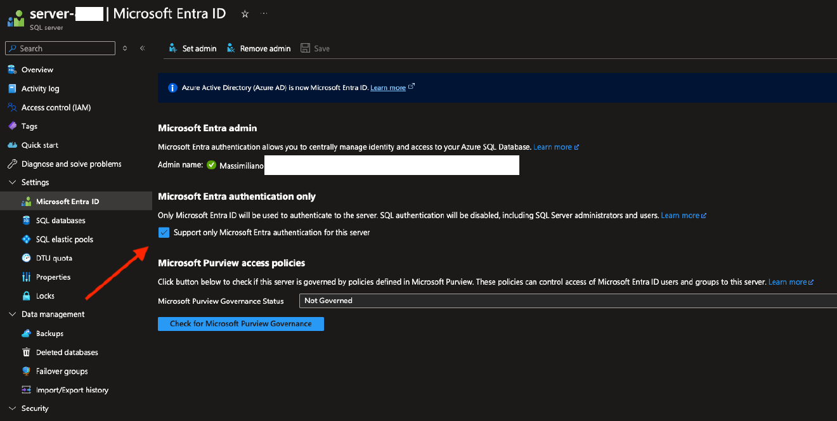Collapse the Settings section
The height and width of the screenshot is (421, 837).
tap(12, 182)
